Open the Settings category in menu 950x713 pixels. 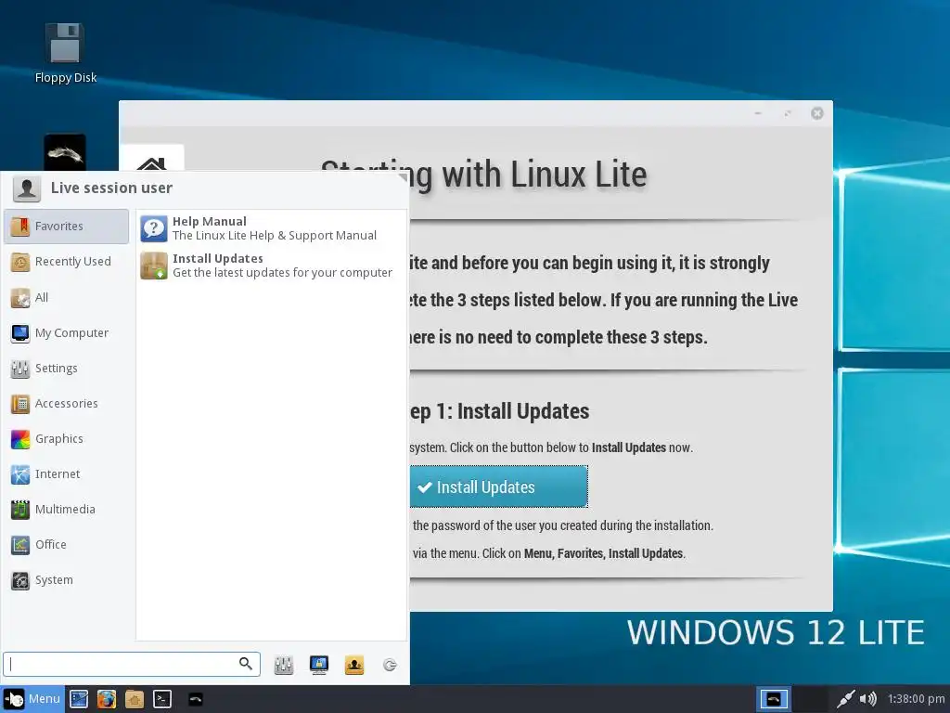click(x=66, y=368)
